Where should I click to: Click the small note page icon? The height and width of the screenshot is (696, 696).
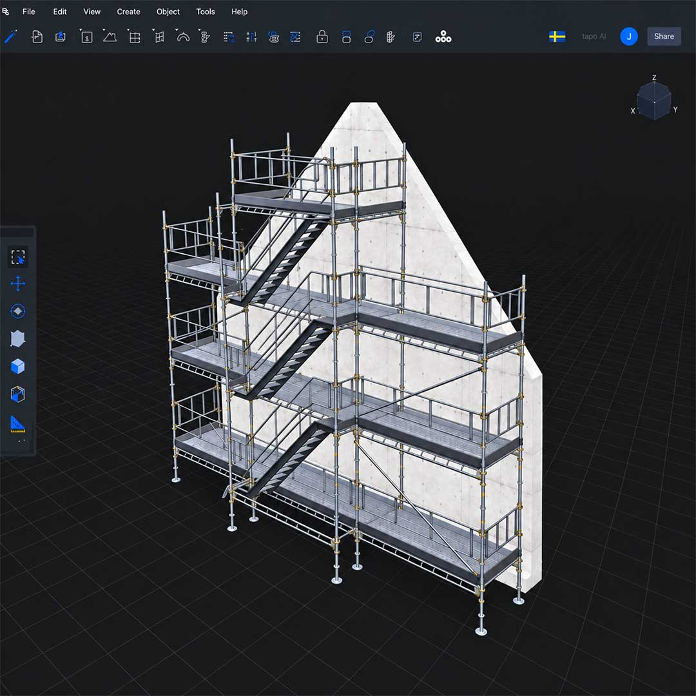[417, 37]
